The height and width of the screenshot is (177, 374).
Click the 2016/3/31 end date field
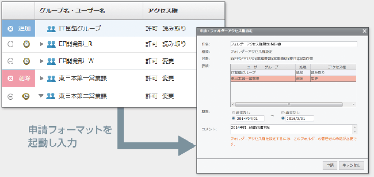point(300,118)
